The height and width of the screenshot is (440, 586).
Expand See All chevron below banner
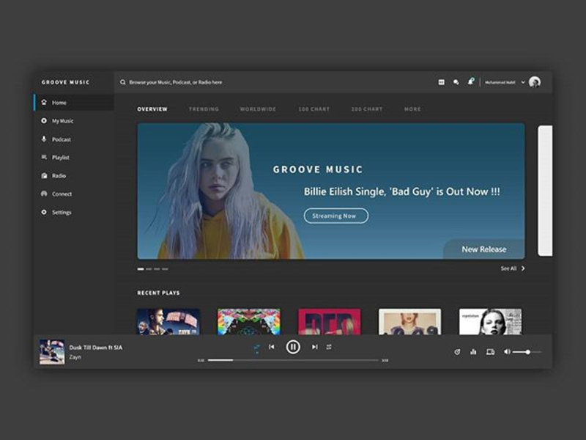pyautogui.click(x=523, y=268)
